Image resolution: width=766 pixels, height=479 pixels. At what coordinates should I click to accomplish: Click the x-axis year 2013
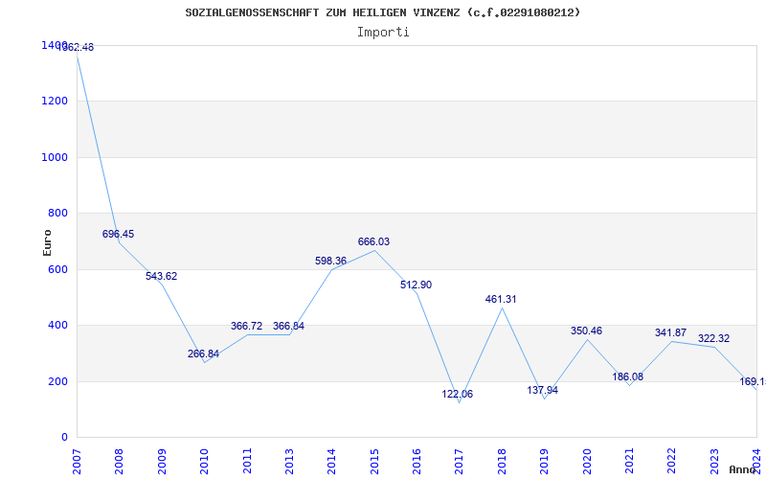click(290, 462)
